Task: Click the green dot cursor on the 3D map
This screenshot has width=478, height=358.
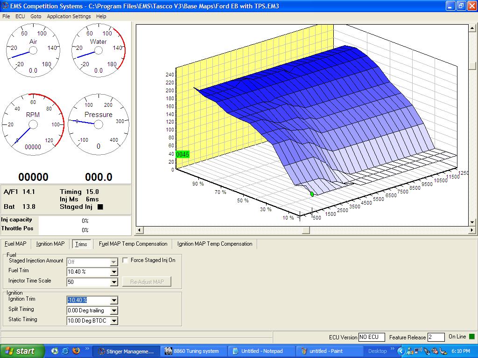Action: [312, 194]
